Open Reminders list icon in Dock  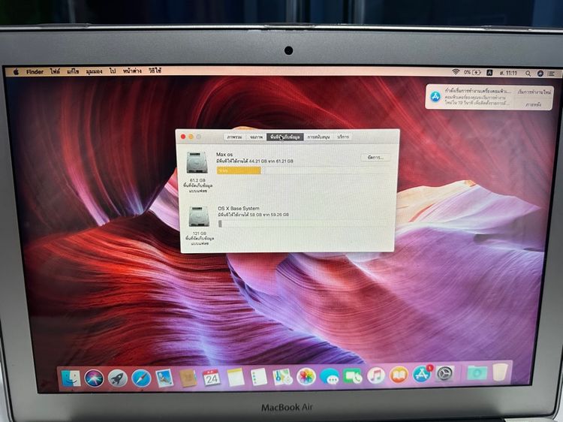[259, 377]
